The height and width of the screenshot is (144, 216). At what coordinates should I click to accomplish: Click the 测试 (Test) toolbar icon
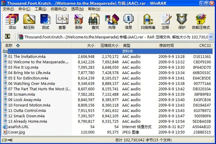coord(45,19)
